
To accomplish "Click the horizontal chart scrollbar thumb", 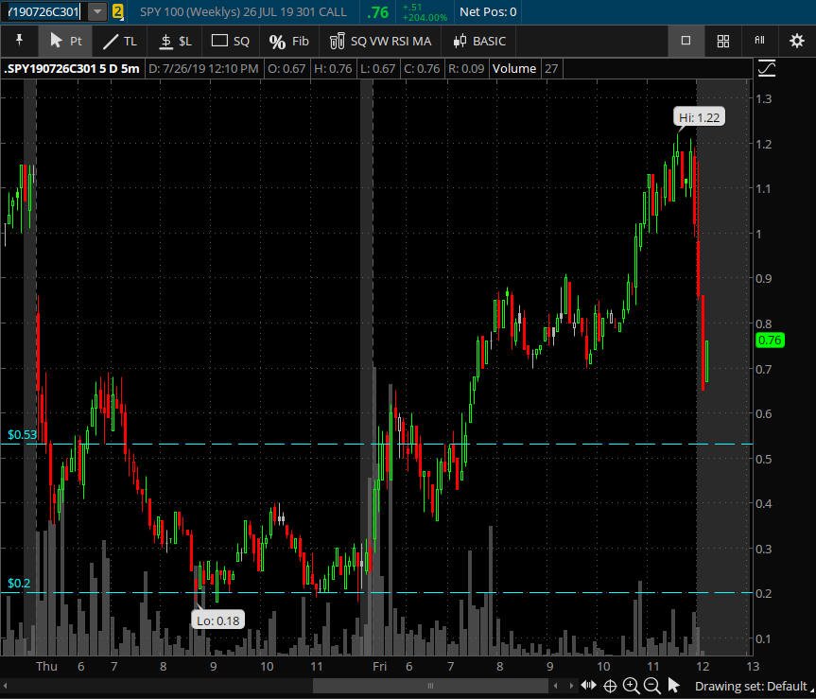I will 430,686.
